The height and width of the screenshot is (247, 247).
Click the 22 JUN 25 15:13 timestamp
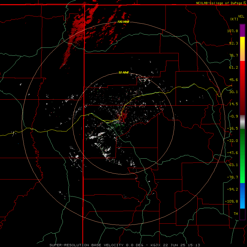[x=182, y=245]
